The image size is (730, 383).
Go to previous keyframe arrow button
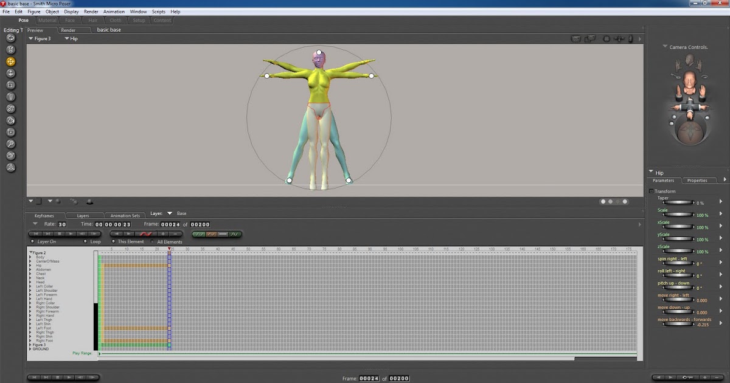tap(117, 233)
